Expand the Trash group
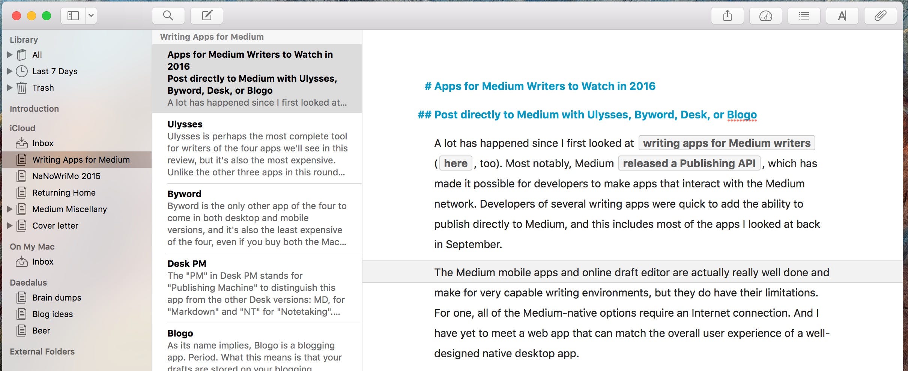 (10, 88)
